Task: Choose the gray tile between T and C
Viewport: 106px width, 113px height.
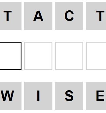Action: (38, 16)
